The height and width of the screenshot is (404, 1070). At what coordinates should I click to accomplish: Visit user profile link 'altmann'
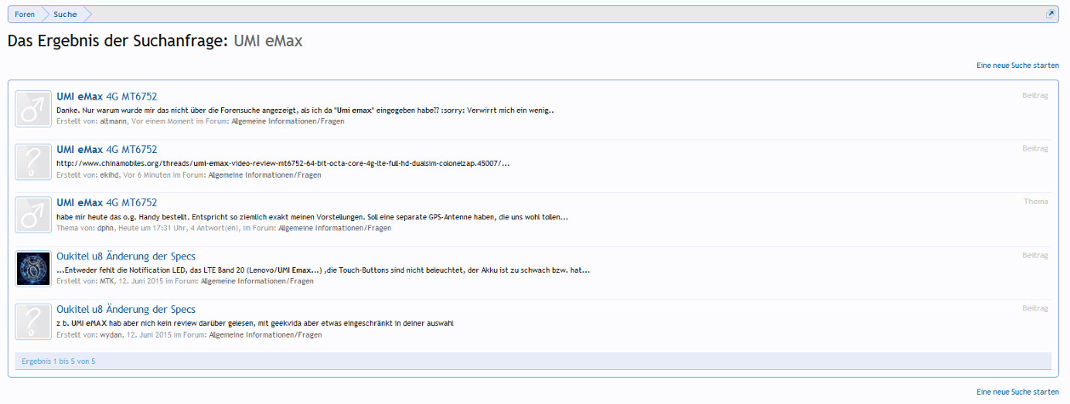coord(113,122)
